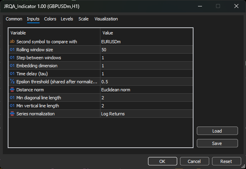The width and height of the screenshot is (246, 169).
Task: Click the Value column header
Action: pyautogui.click(x=146, y=33)
